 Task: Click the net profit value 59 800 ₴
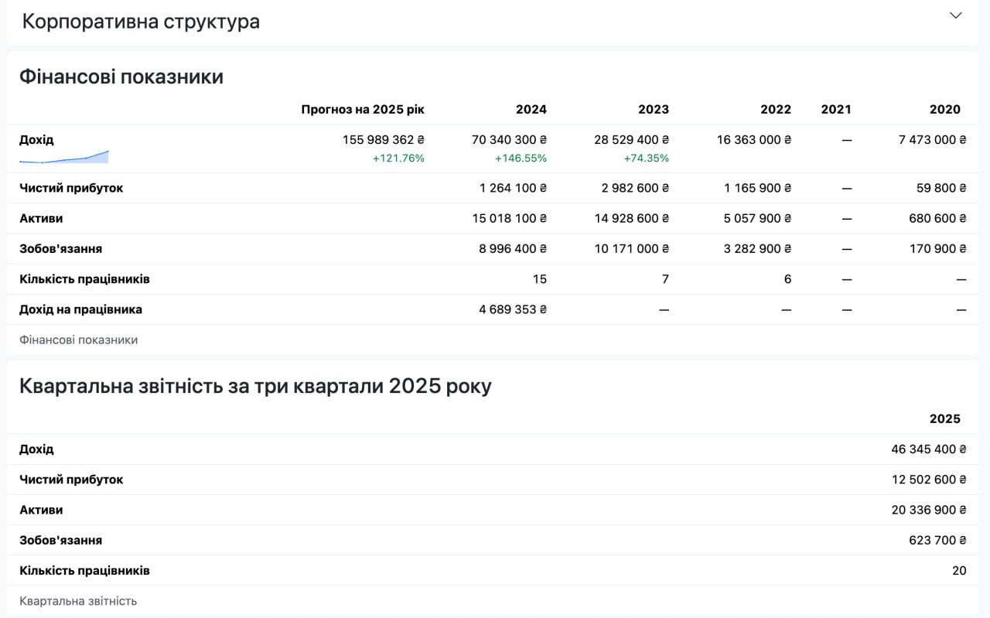940,188
